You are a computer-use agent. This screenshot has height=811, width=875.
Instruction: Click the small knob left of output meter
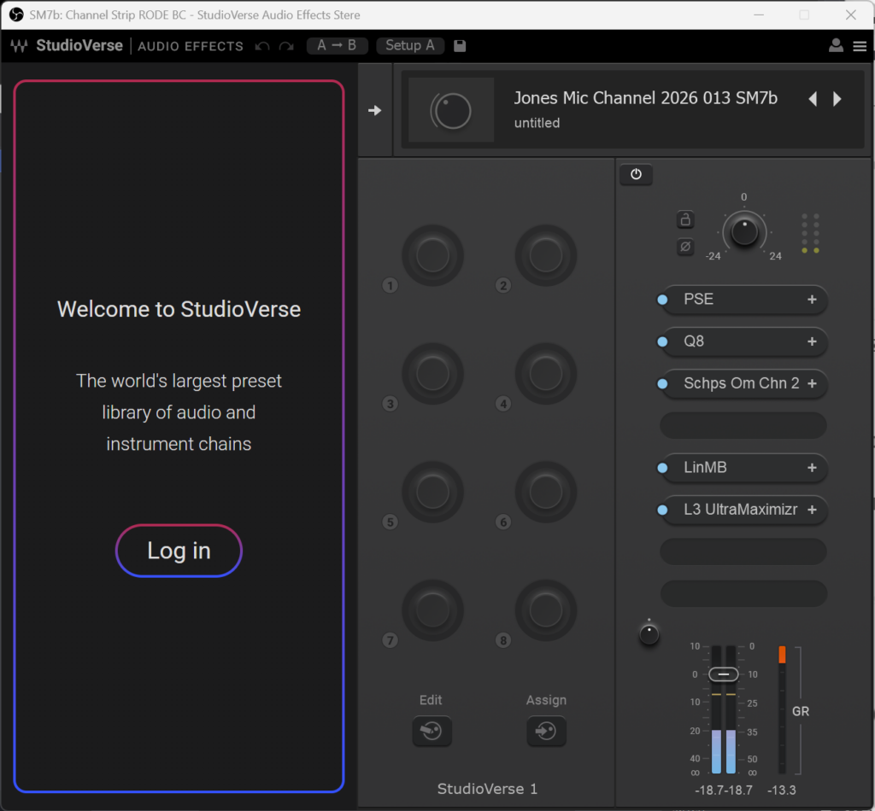(649, 634)
